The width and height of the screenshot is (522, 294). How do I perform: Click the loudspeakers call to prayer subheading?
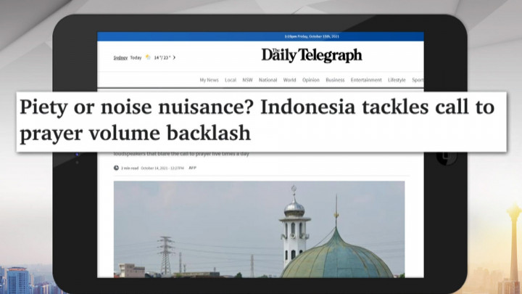coord(181,154)
